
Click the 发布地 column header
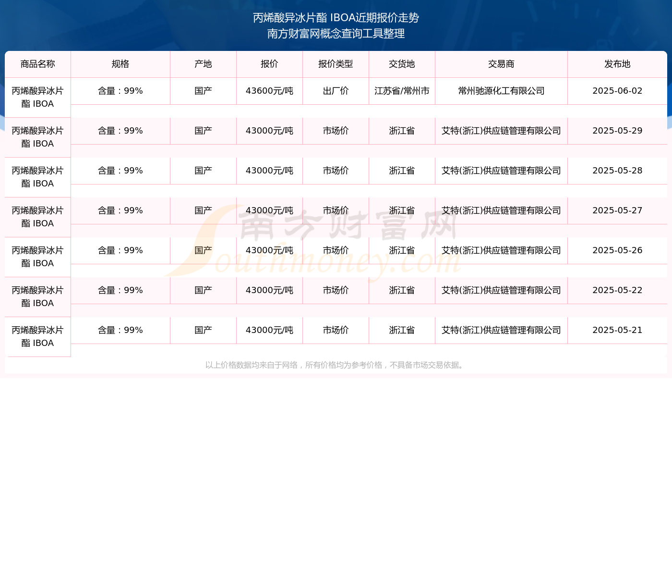pos(617,64)
